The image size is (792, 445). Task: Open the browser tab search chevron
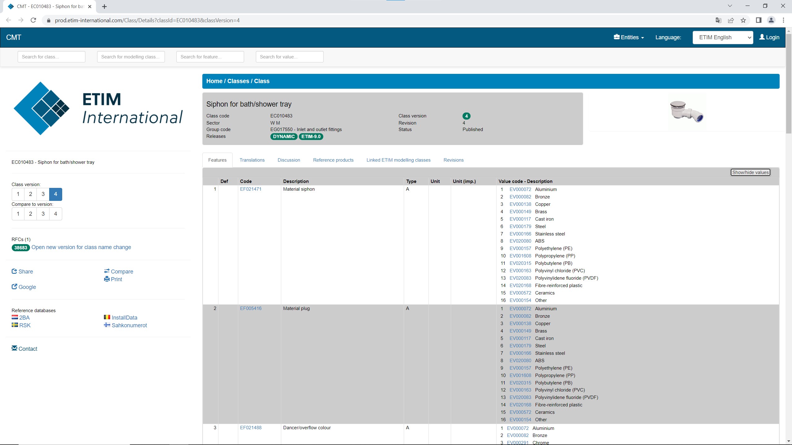[x=730, y=6]
